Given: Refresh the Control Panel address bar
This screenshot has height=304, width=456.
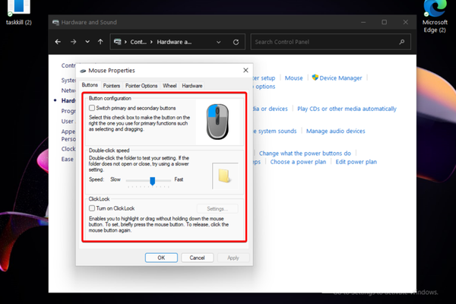Looking at the screenshot, I should pyautogui.click(x=236, y=42).
